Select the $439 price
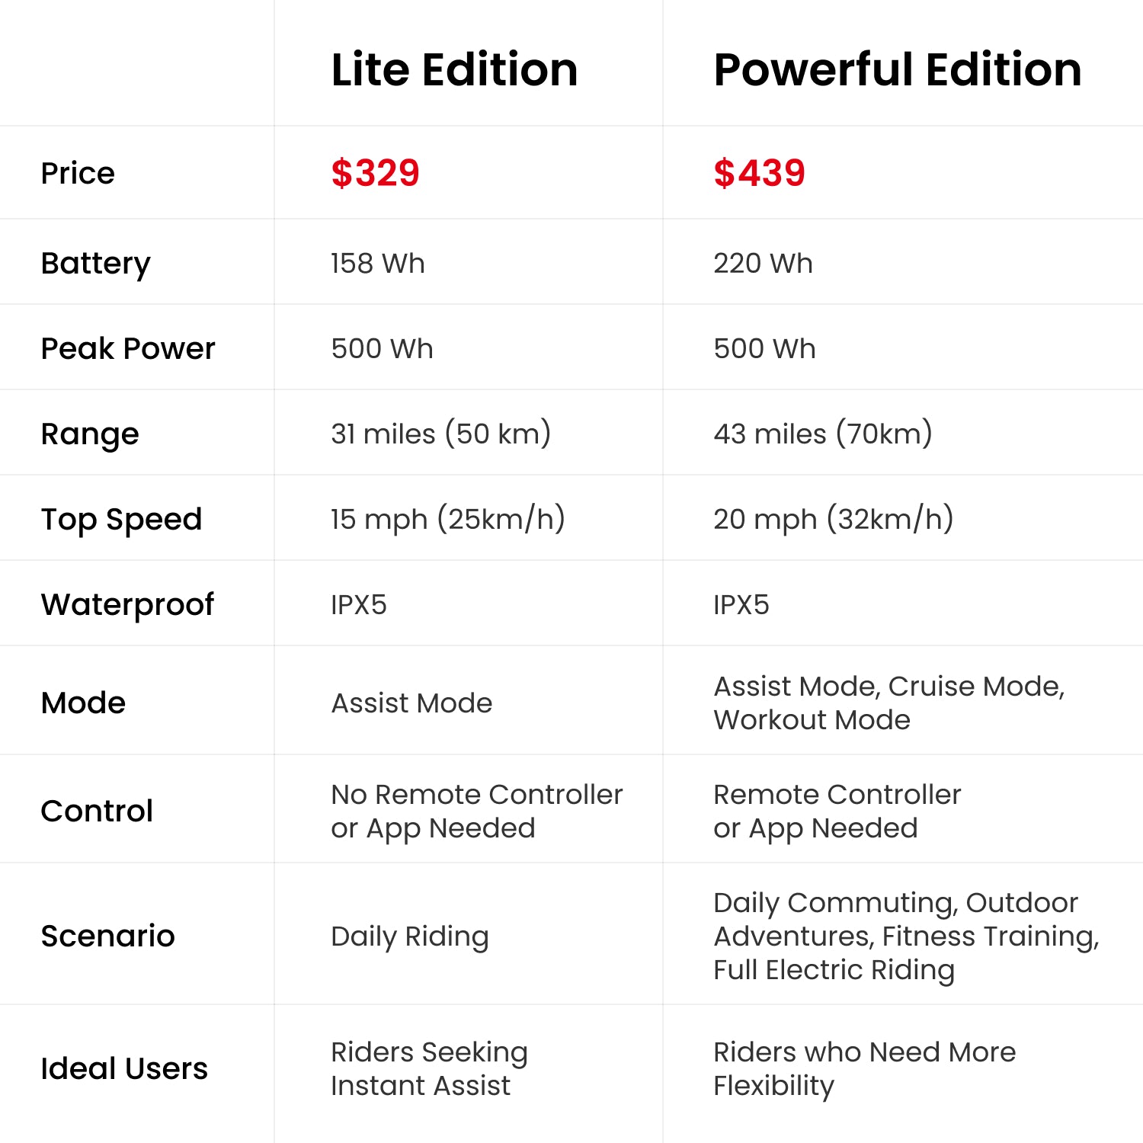The width and height of the screenshot is (1143, 1143). pos(759,173)
